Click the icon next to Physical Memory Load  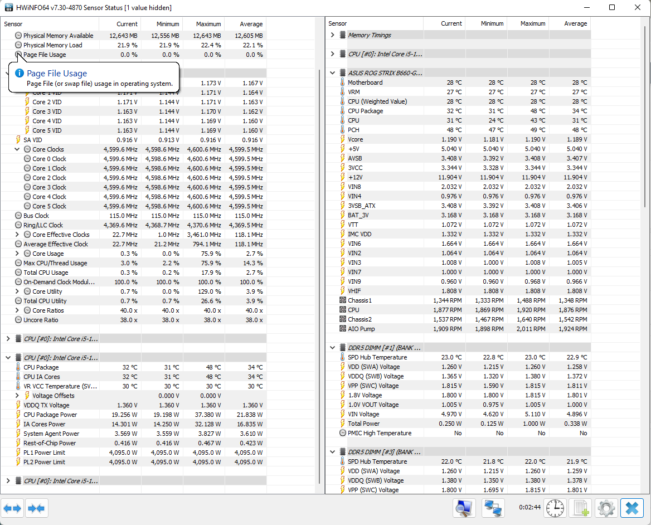18,45
